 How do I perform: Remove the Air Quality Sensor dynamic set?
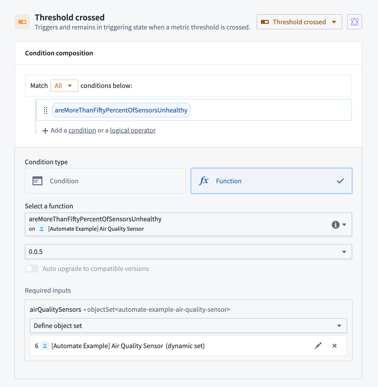coord(334,346)
